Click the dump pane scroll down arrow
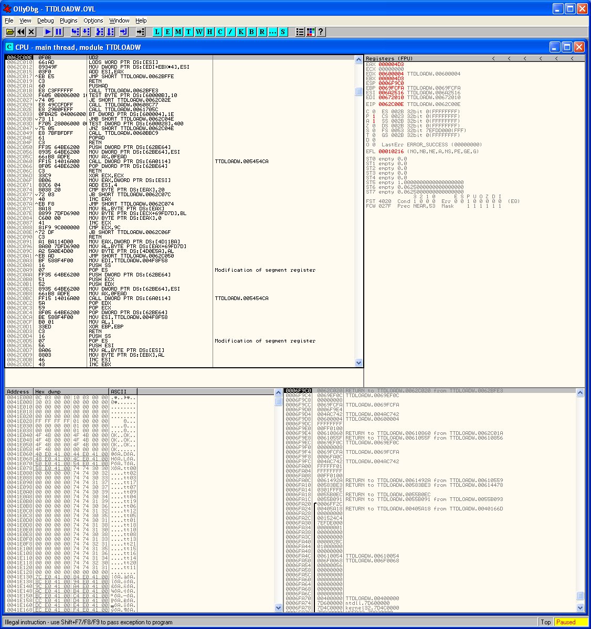591x629 pixels. click(x=279, y=607)
